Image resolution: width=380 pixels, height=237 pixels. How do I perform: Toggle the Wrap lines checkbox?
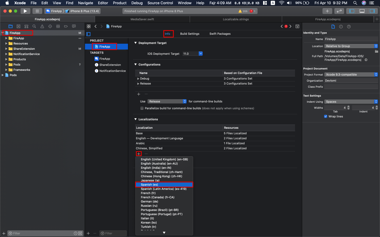(x=326, y=116)
